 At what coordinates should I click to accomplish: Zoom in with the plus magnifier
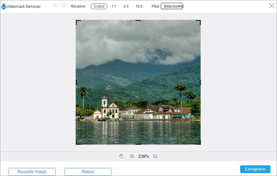point(132,156)
